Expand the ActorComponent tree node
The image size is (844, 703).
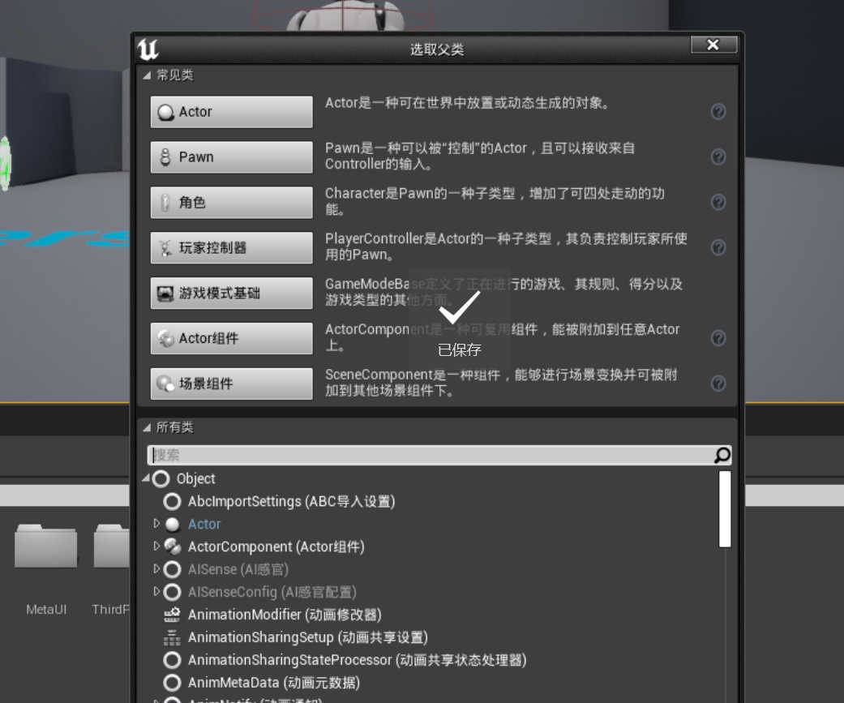[157, 547]
